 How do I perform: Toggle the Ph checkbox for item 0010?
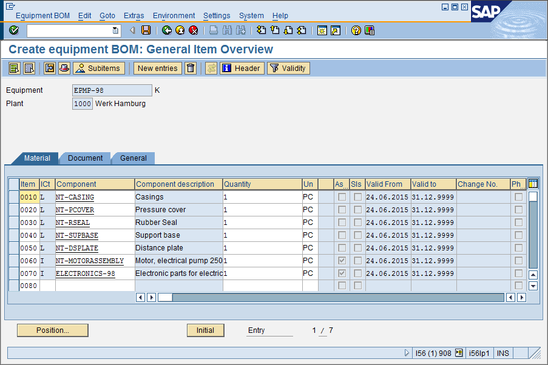519,197
